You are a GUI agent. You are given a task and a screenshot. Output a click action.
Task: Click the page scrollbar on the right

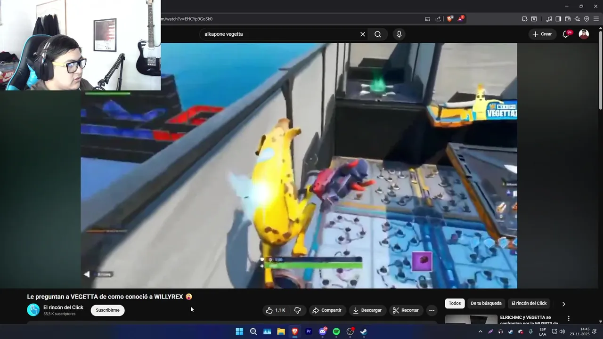[x=600, y=71]
